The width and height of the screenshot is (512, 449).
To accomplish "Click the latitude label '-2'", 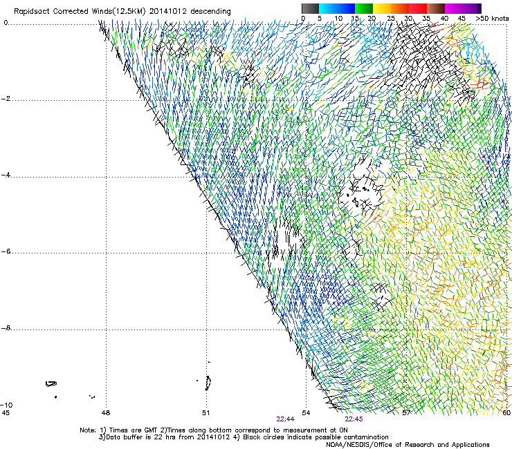I will pos(6,99).
